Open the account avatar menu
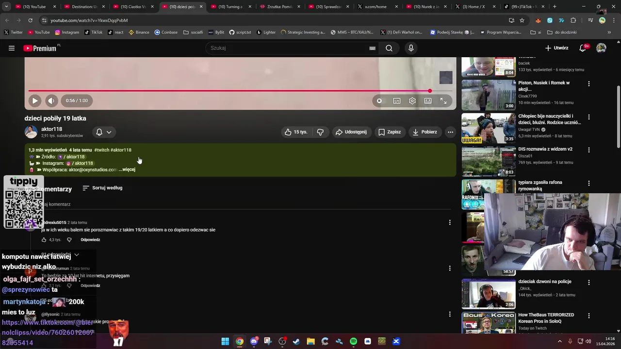 click(x=601, y=48)
